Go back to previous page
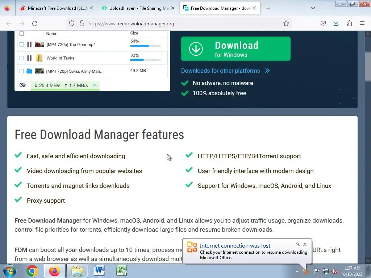 9,24
